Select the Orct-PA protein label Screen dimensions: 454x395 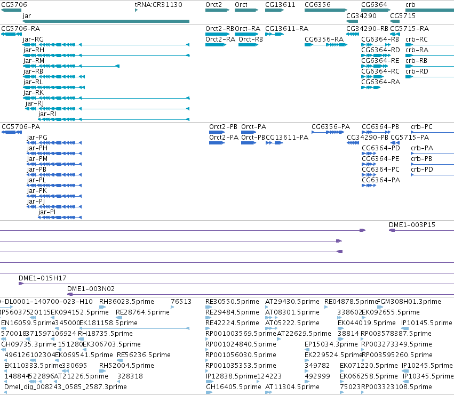[x=253, y=127]
